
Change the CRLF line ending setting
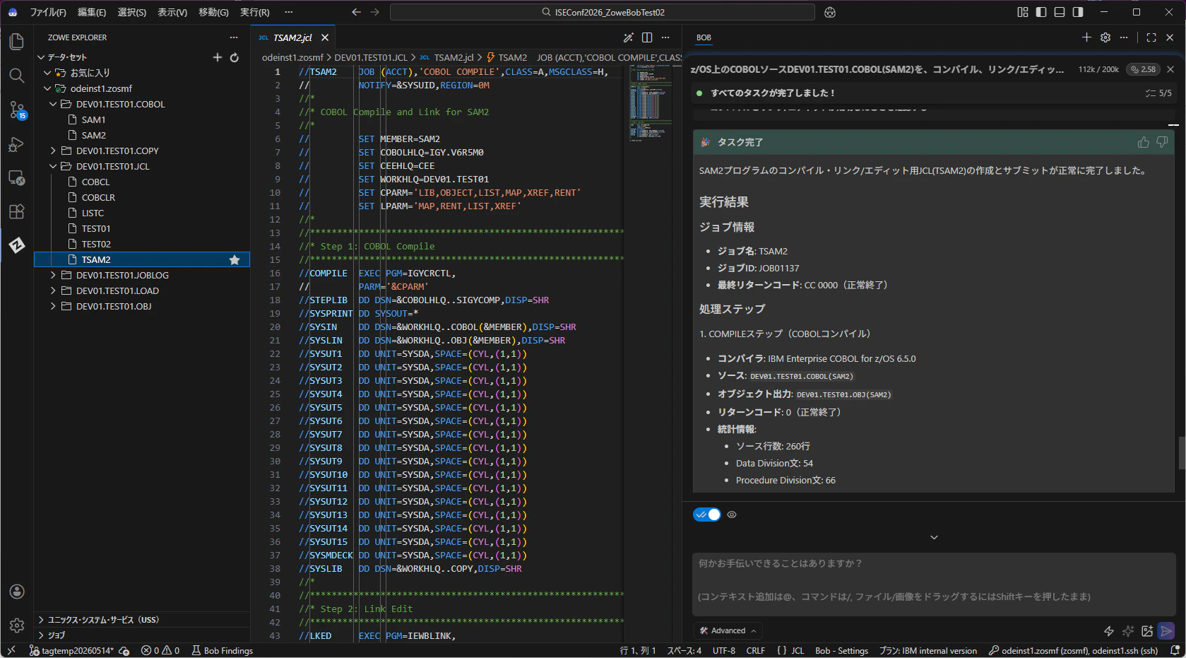(756, 650)
